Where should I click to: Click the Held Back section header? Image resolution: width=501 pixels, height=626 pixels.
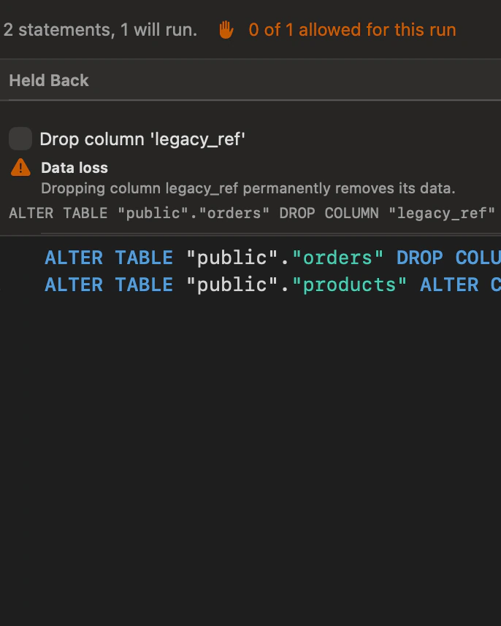(x=250, y=80)
